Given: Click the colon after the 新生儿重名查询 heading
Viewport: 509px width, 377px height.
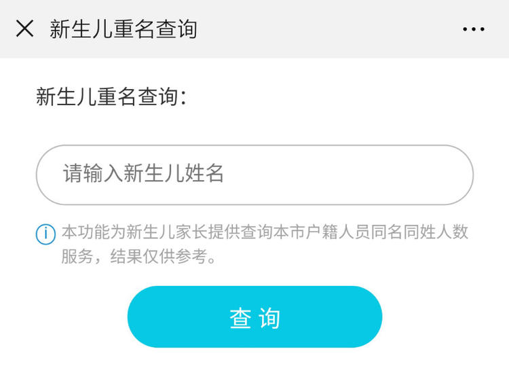Looking at the screenshot, I should [x=183, y=97].
